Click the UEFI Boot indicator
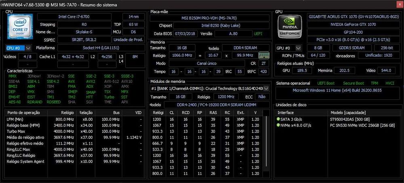 click(326, 83)
